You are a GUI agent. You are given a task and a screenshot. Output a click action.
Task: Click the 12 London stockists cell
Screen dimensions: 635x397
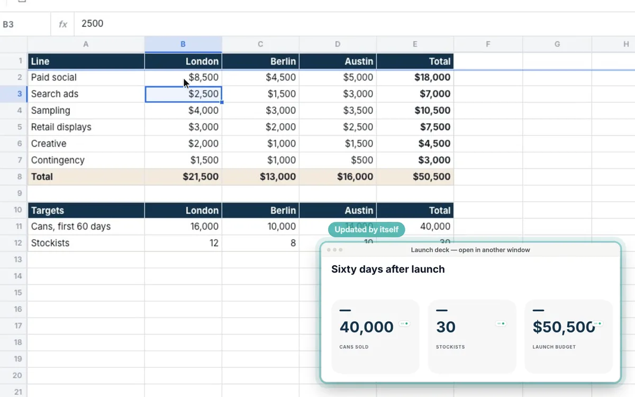click(x=183, y=243)
